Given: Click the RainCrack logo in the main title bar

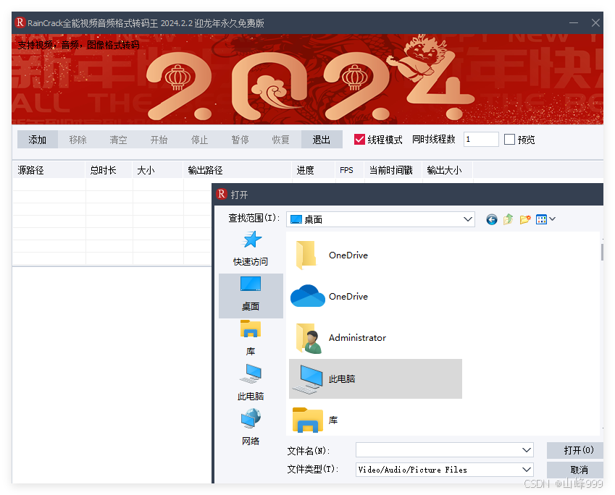Looking at the screenshot, I should click(x=20, y=22).
